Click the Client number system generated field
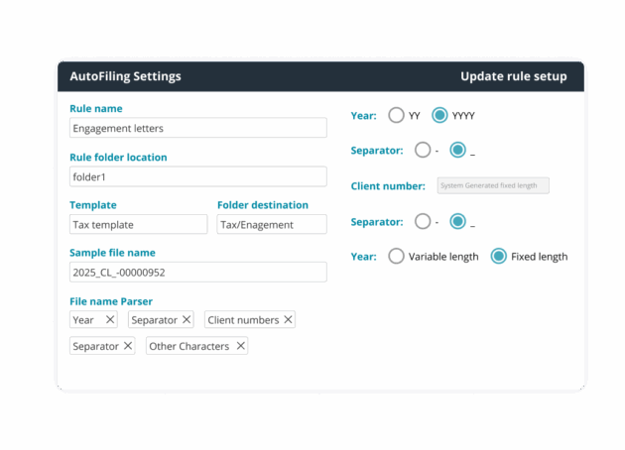The image size is (625, 450). [x=492, y=185]
